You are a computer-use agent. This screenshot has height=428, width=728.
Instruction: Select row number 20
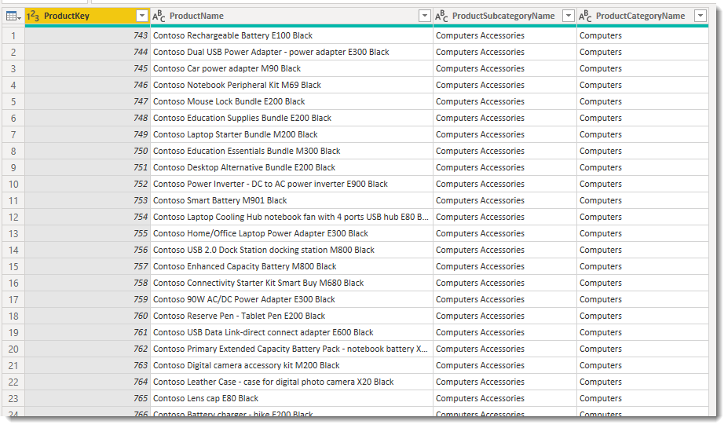click(13, 349)
